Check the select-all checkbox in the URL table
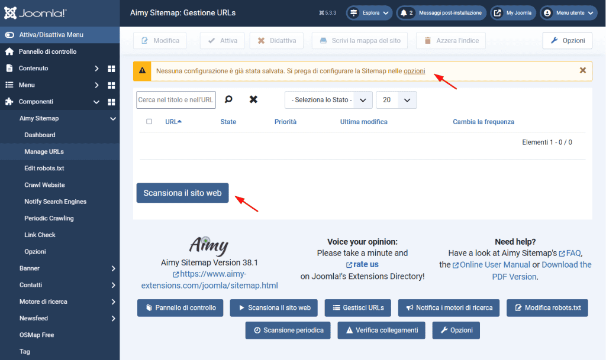Screen dimensions: 606x360 click(150, 122)
